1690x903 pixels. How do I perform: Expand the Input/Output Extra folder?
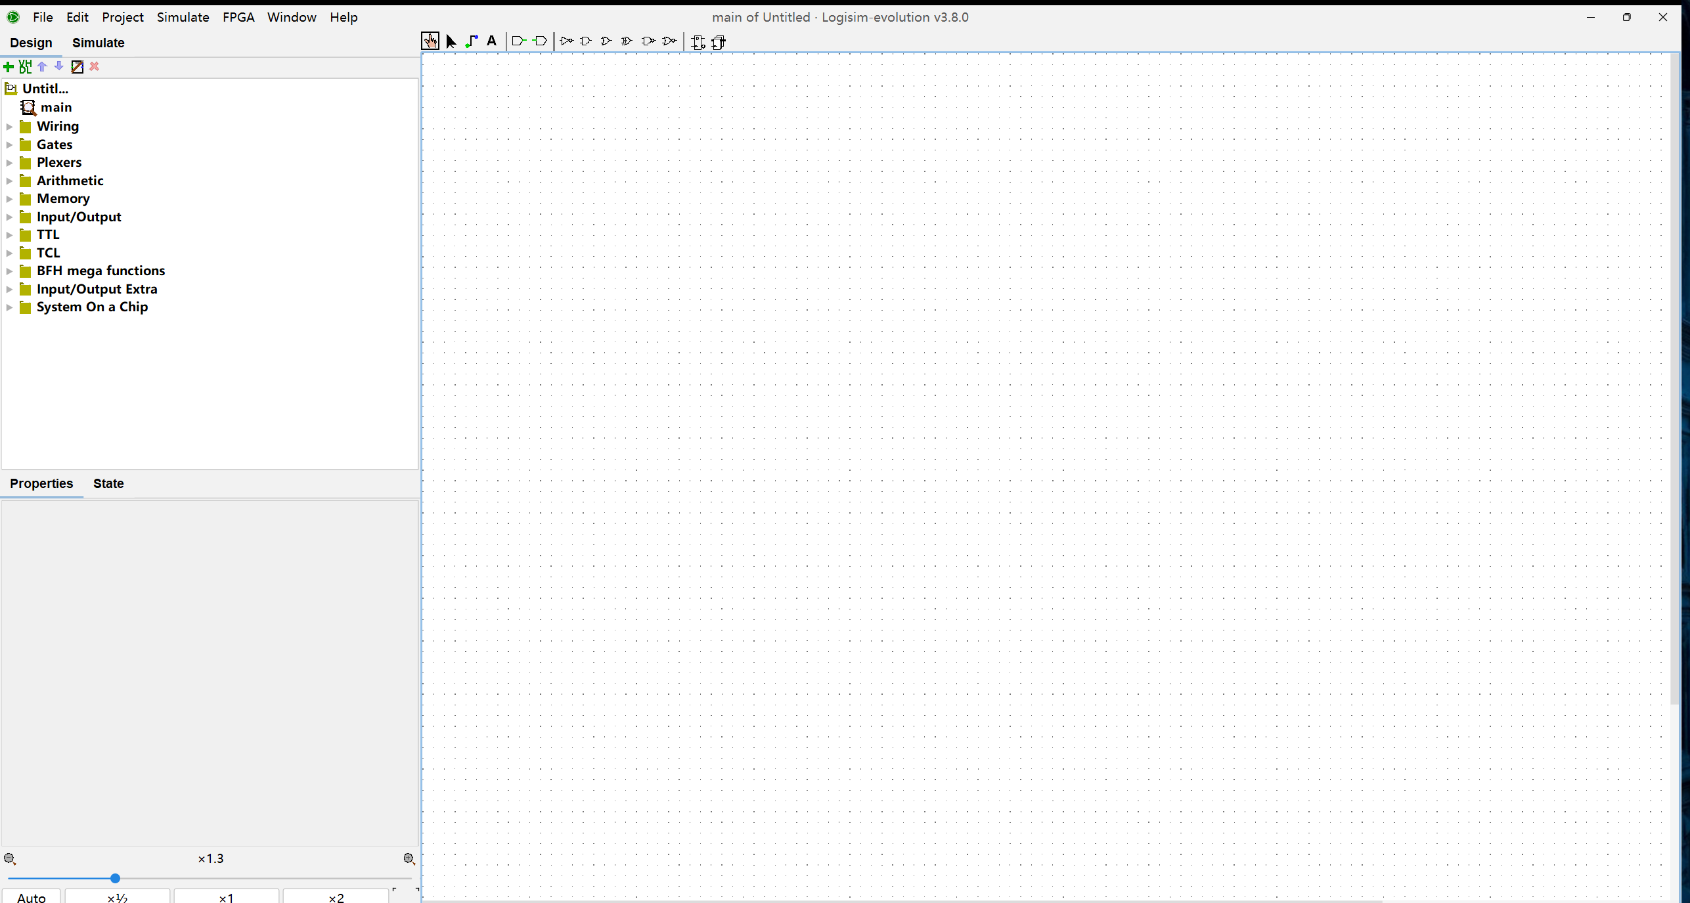[9, 289]
